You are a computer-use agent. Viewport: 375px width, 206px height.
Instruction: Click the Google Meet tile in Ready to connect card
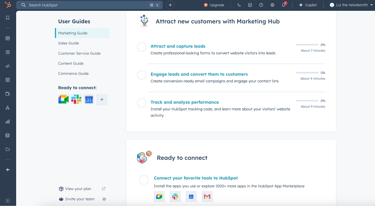click(159, 196)
